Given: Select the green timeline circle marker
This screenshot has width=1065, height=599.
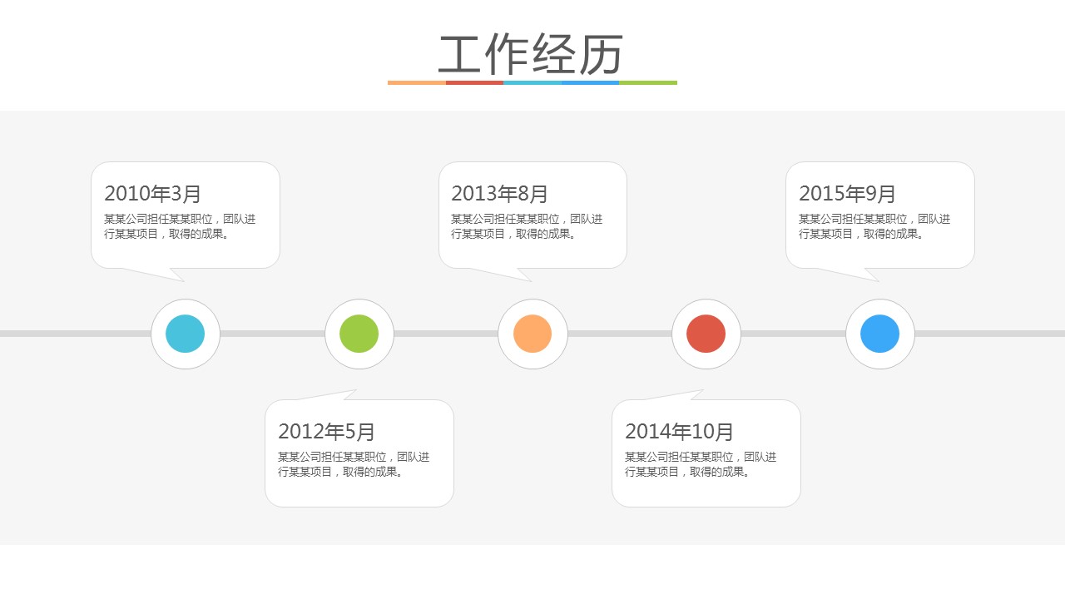Looking at the screenshot, I should pos(359,334).
